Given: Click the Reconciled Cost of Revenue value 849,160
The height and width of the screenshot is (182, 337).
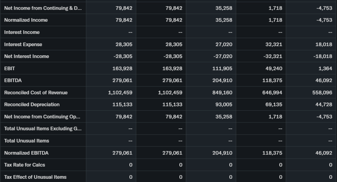Looking at the screenshot, I should pyautogui.click(x=223, y=92).
